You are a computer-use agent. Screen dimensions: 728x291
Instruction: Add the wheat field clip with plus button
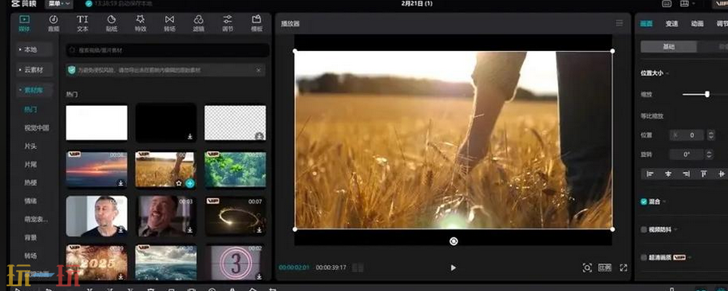pyautogui.click(x=189, y=183)
